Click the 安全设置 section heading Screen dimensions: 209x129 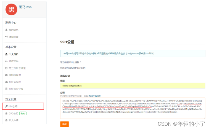pos(11,99)
